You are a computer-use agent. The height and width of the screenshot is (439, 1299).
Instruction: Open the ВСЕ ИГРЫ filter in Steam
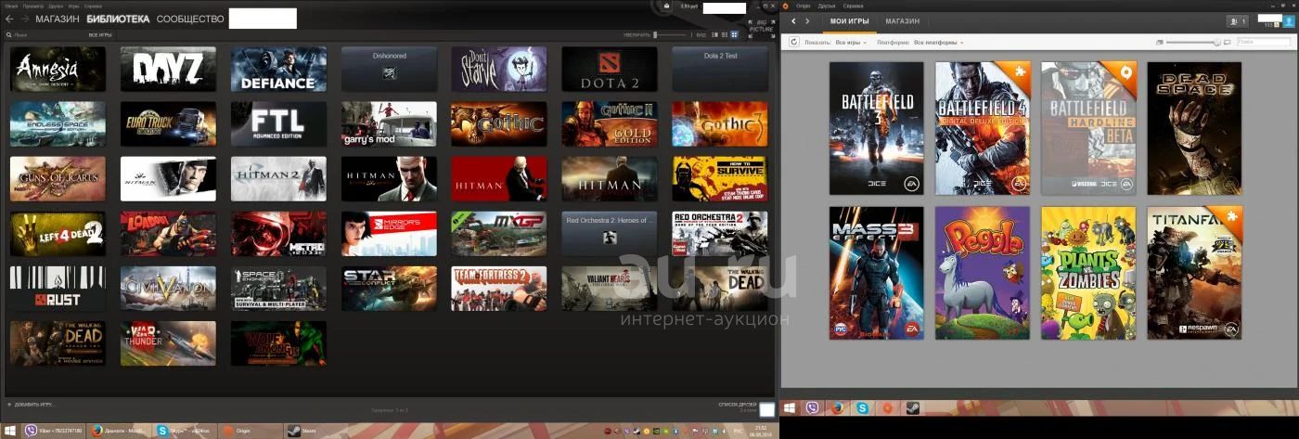(x=100, y=34)
